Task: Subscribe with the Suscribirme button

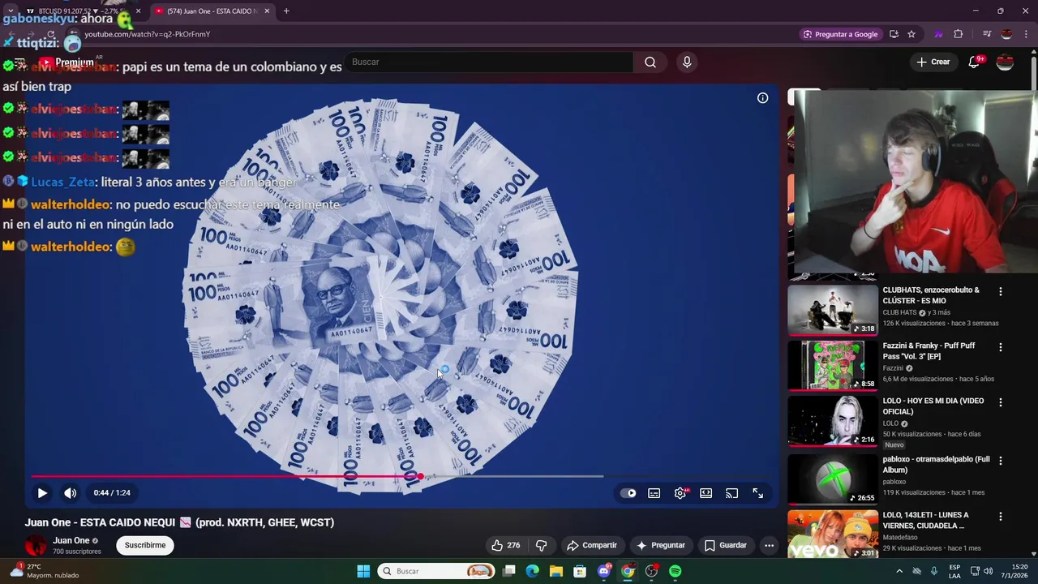Action: point(145,545)
